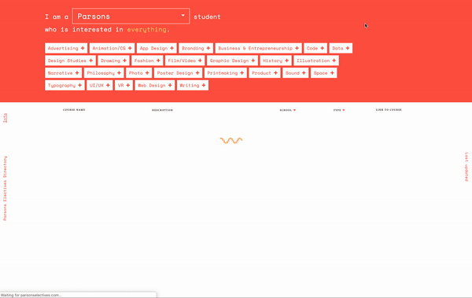
Task: Click the Last updated vertical label
Action: 466,167
